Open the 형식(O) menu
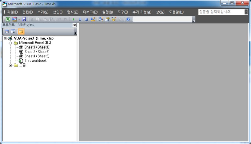Image resolution: width=251 pixels, height=144 pixels. (73, 12)
